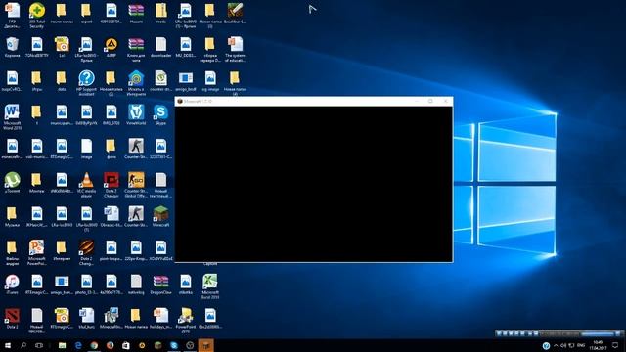Select the fiery claw Dota 2 Changer icon
626x352 pixels.
click(x=86, y=252)
